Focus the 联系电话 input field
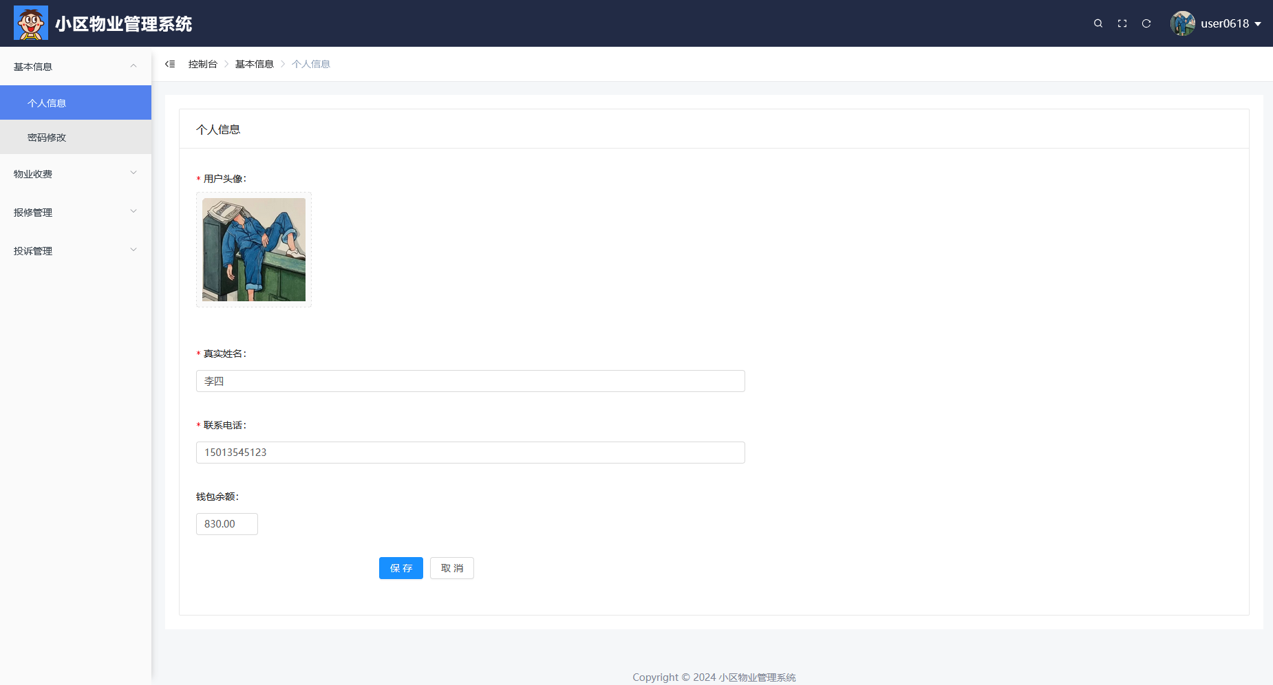1273x685 pixels. 471,453
